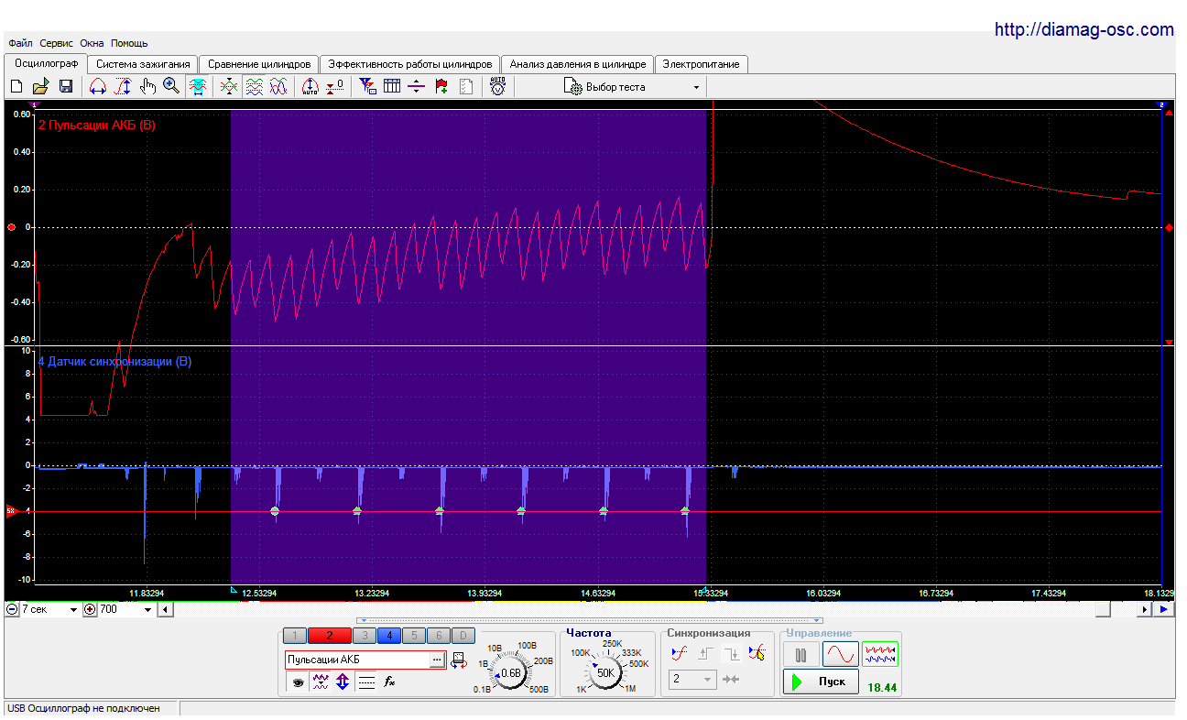Create a new file with the blank page icon

(16, 86)
